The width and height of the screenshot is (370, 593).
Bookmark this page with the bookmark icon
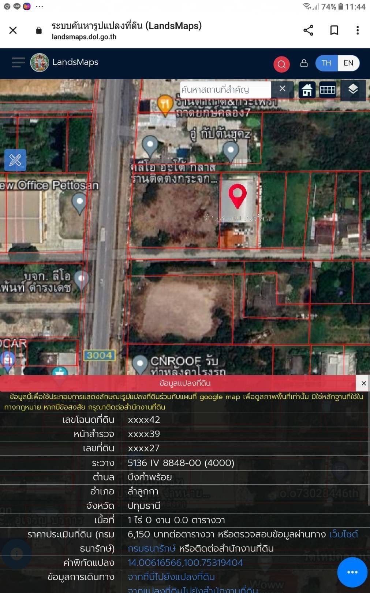click(x=334, y=30)
